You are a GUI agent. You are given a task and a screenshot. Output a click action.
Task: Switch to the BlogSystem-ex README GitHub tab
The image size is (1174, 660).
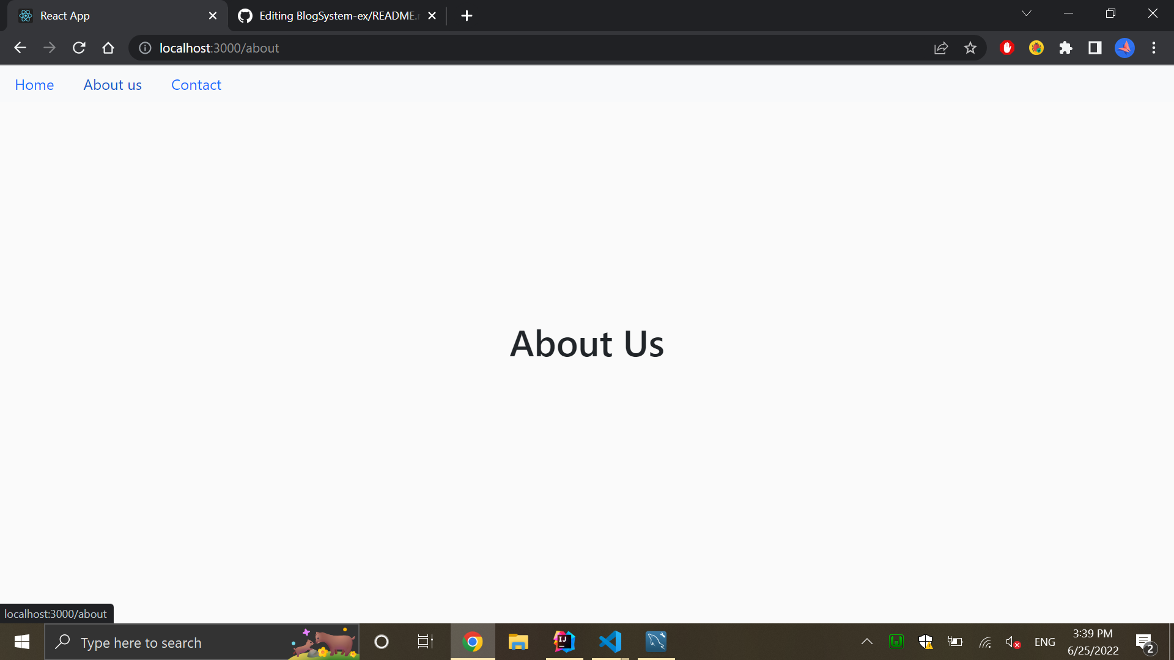coord(330,15)
